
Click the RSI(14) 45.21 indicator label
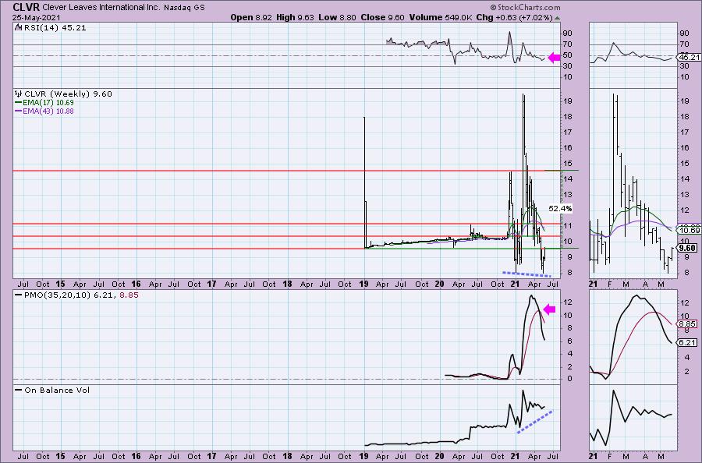(x=51, y=28)
